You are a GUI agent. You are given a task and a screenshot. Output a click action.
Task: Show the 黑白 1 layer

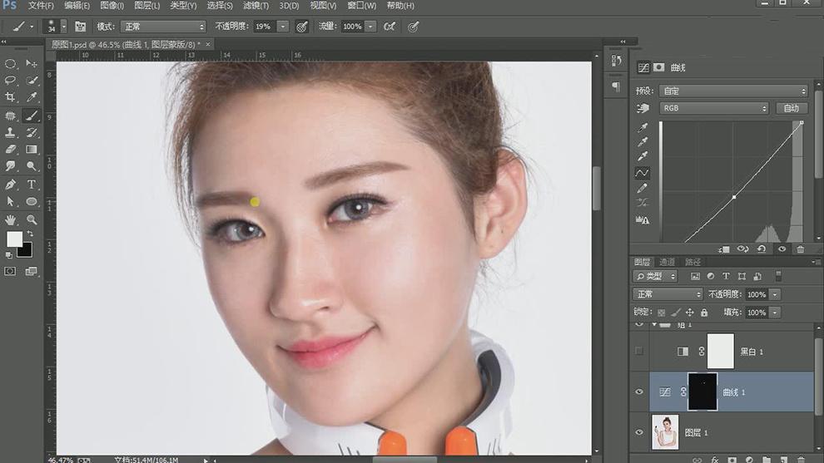pyautogui.click(x=639, y=352)
